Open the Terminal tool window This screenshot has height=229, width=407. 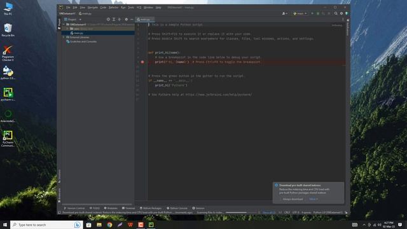point(128,208)
